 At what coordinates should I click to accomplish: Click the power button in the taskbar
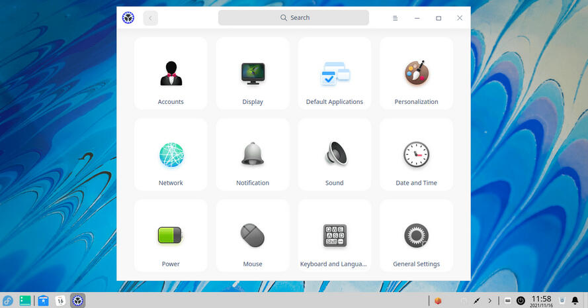(521, 301)
